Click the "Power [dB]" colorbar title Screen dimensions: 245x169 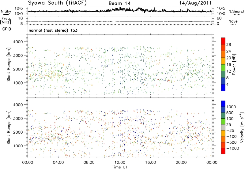(234, 64)
